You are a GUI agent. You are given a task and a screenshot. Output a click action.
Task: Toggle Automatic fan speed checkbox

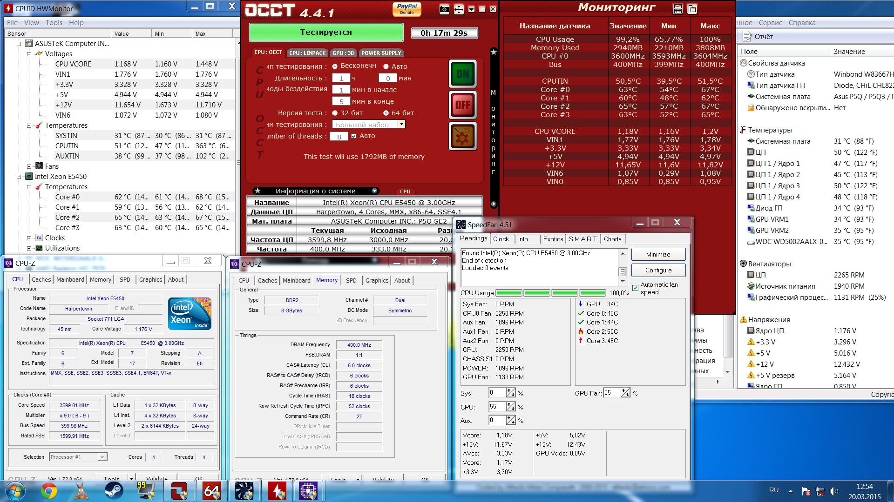point(635,288)
